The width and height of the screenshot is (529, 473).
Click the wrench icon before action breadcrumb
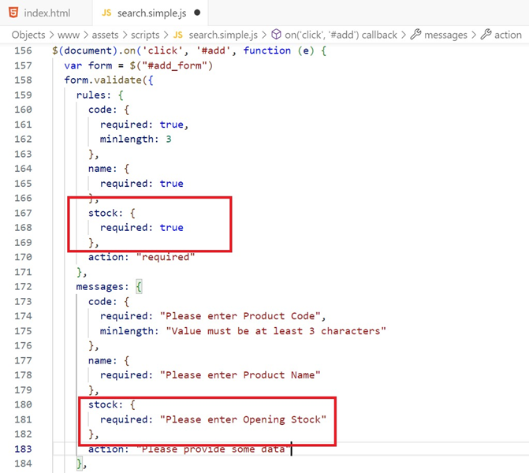pos(486,35)
